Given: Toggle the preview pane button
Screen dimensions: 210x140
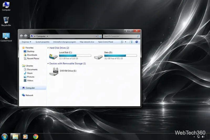Looking at the screenshot, I should (131, 42).
